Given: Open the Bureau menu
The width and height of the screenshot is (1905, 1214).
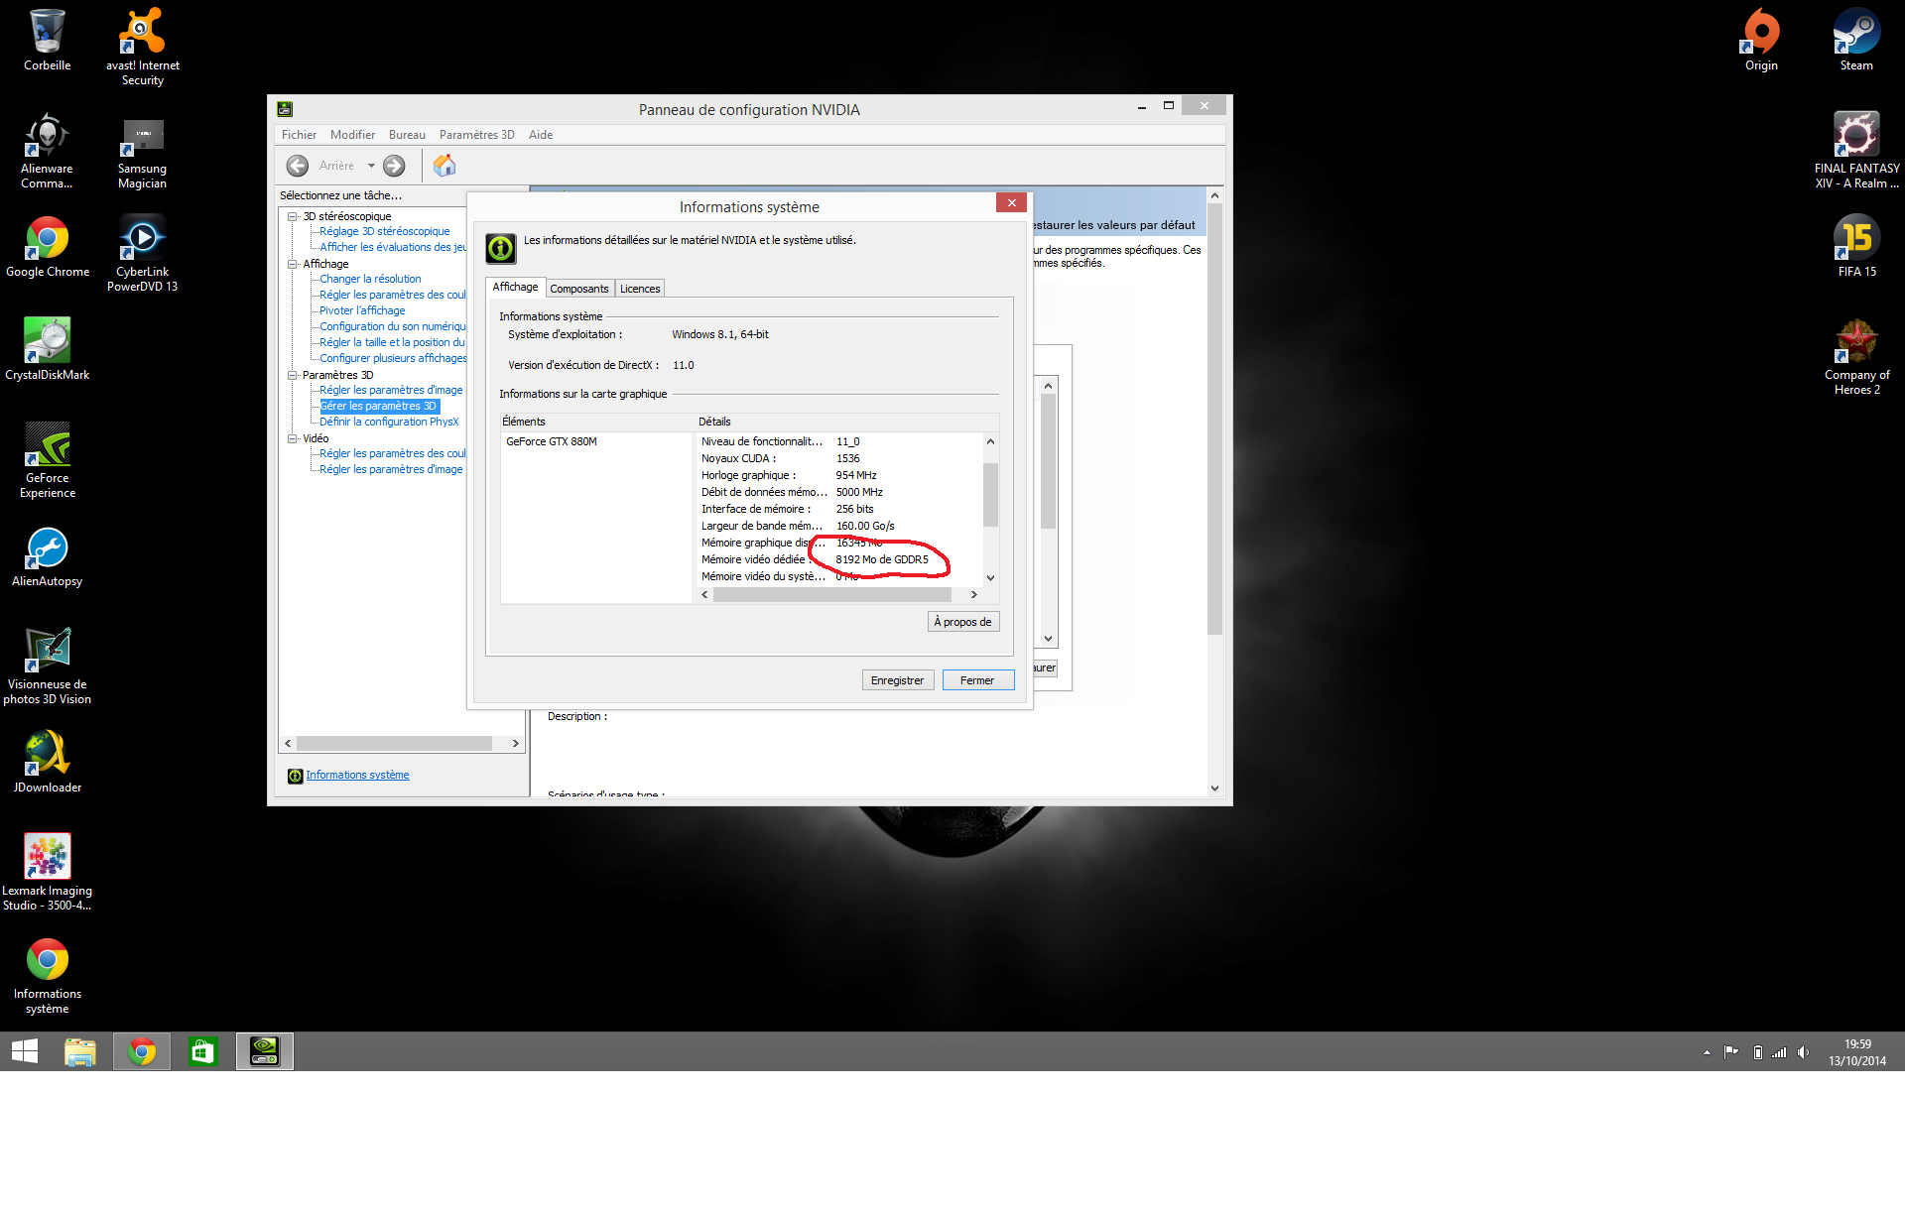Looking at the screenshot, I should tap(407, 135).
